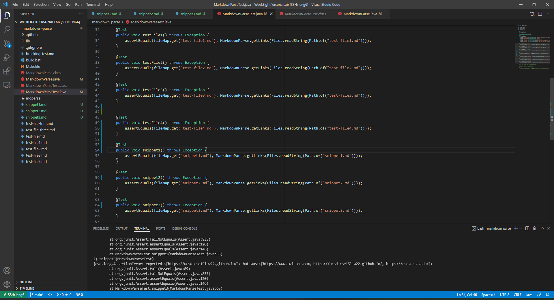Kill the terminal with trash icon
The height and width of the screenshot is (300, 554).
[534, 228]
